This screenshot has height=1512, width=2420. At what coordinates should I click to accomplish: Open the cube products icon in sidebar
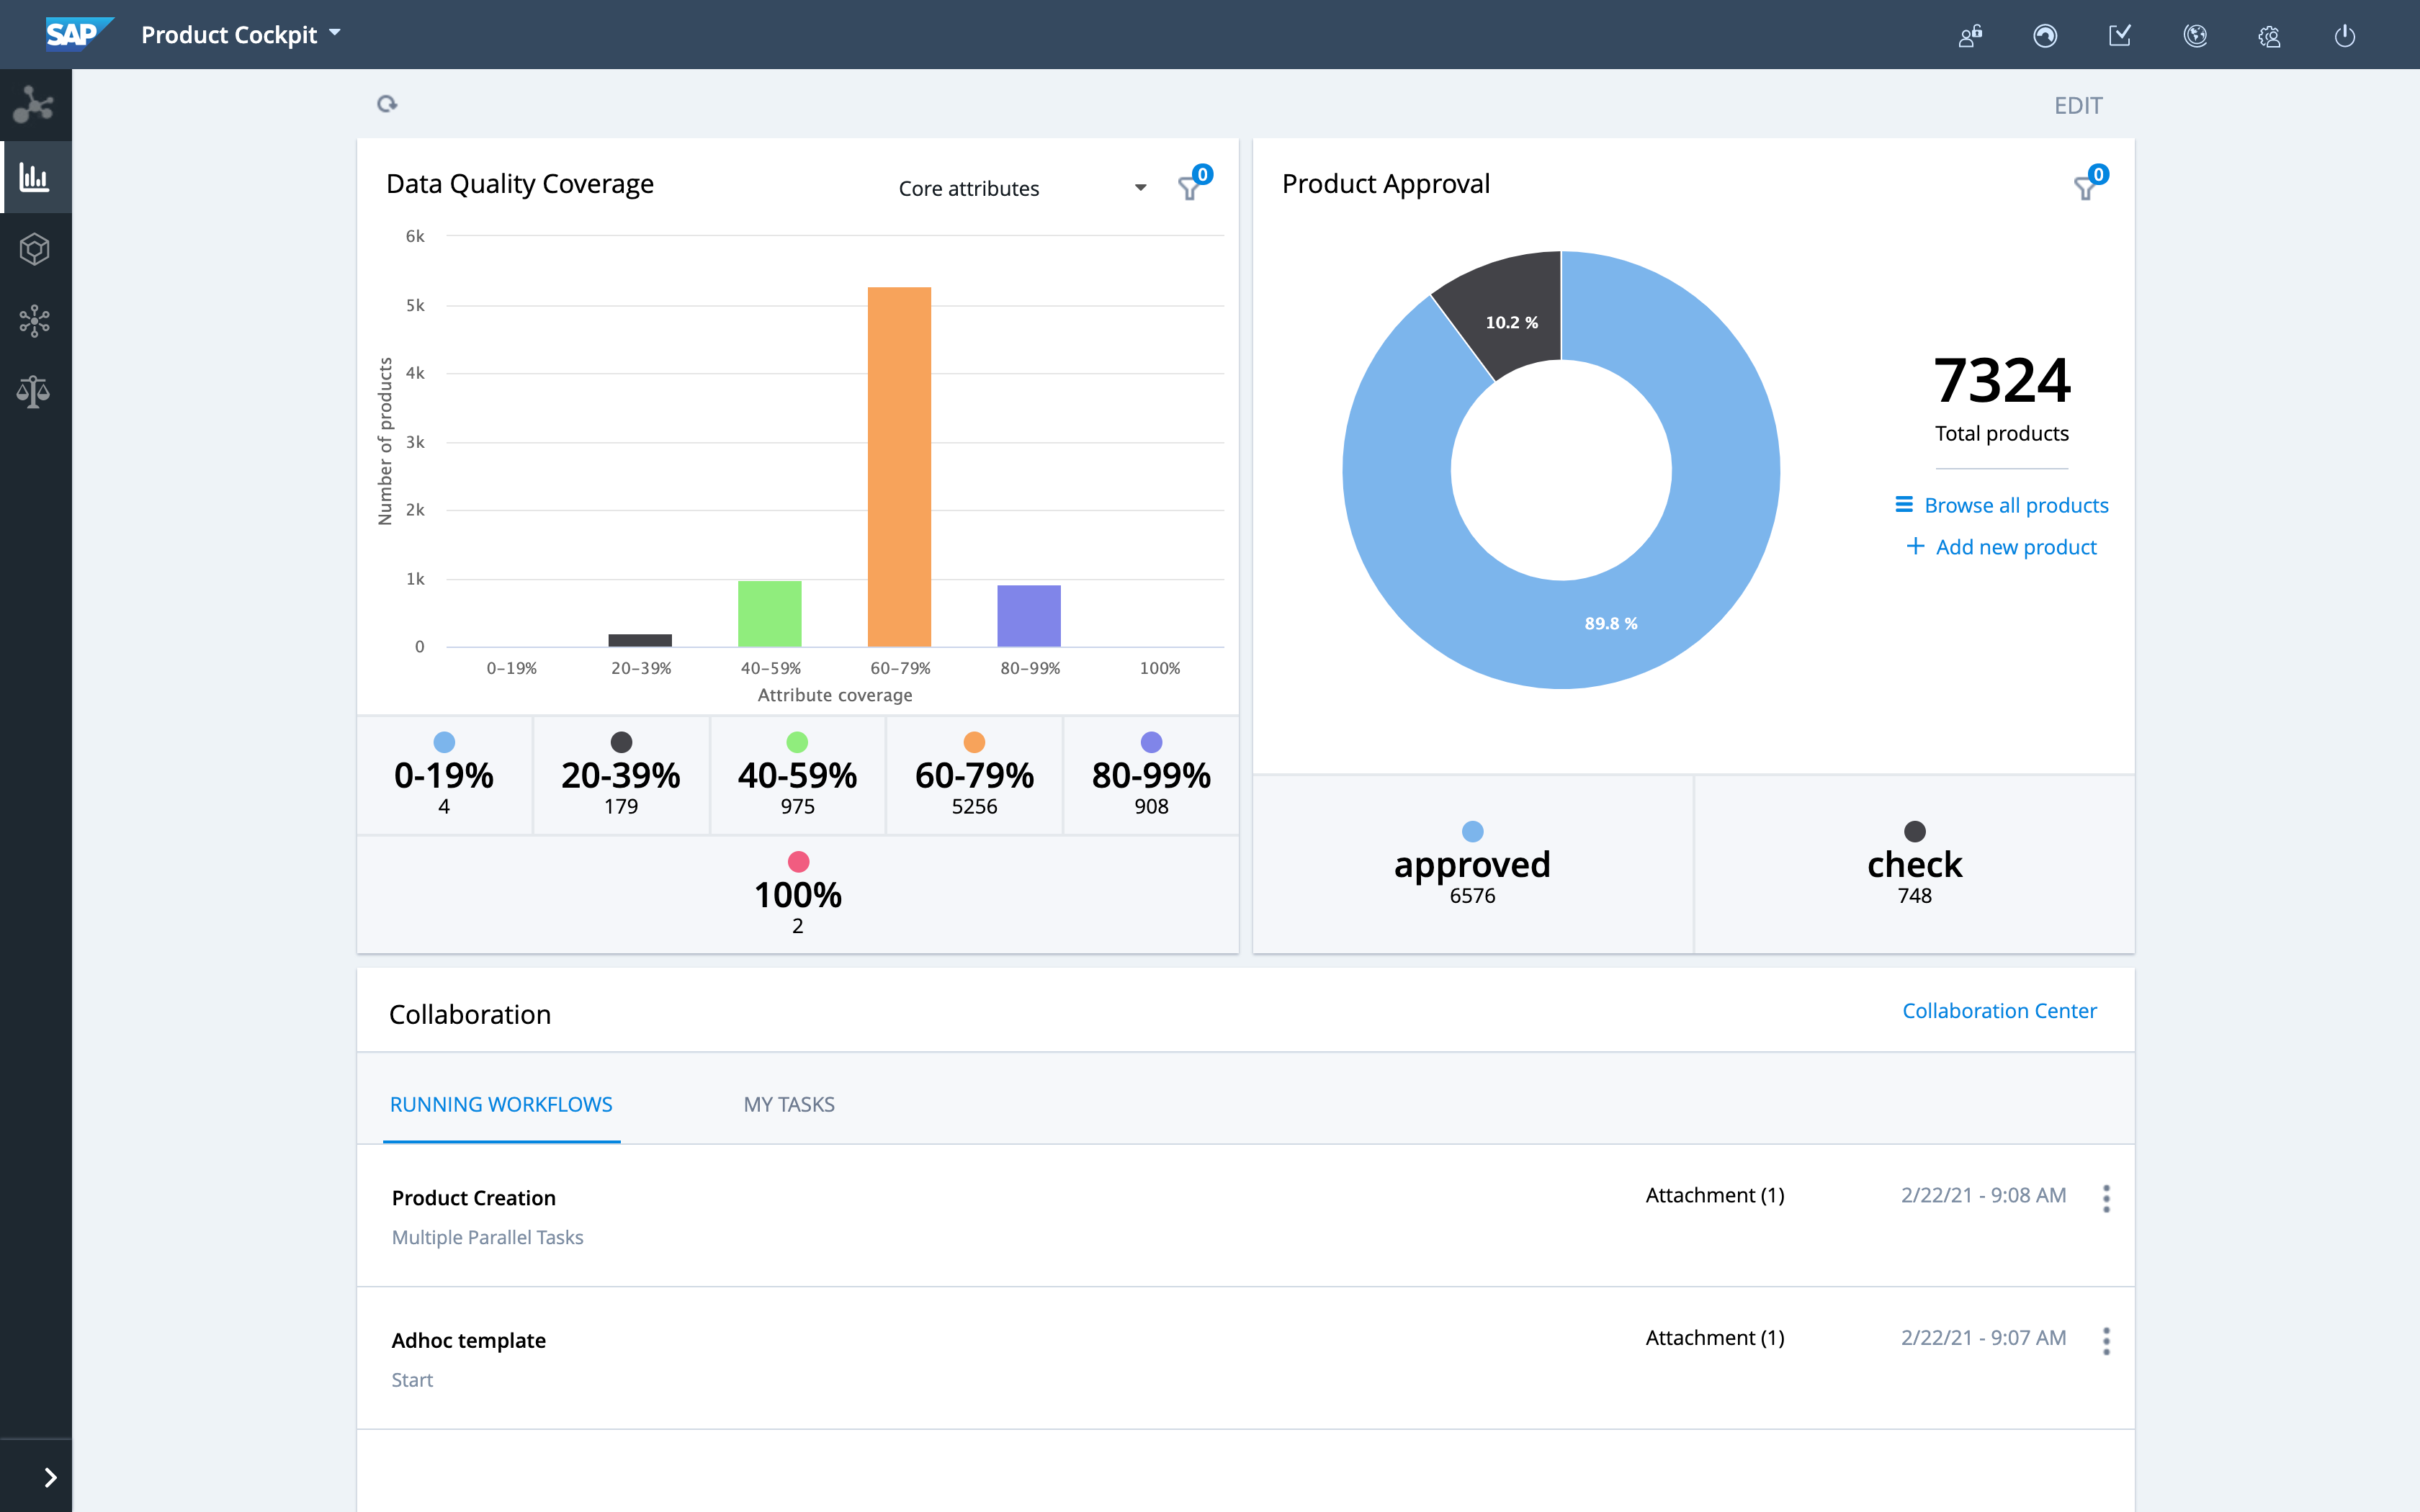tap(35, 249)
